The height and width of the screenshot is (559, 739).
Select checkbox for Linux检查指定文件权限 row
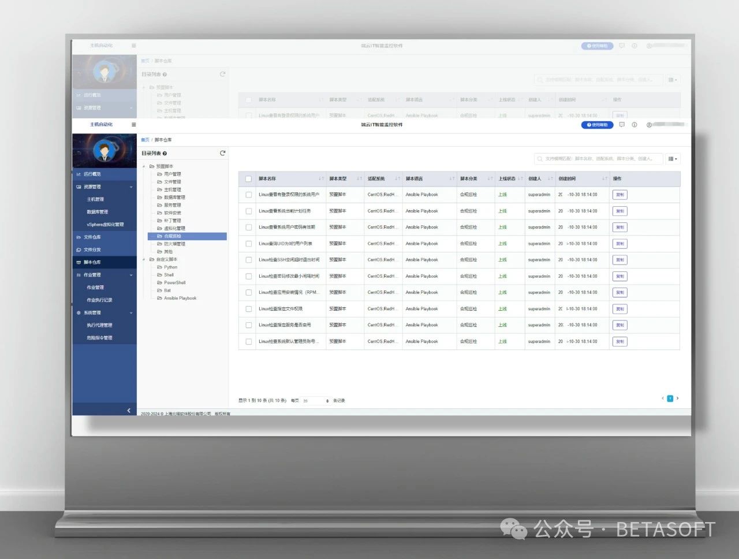point(248,309)
